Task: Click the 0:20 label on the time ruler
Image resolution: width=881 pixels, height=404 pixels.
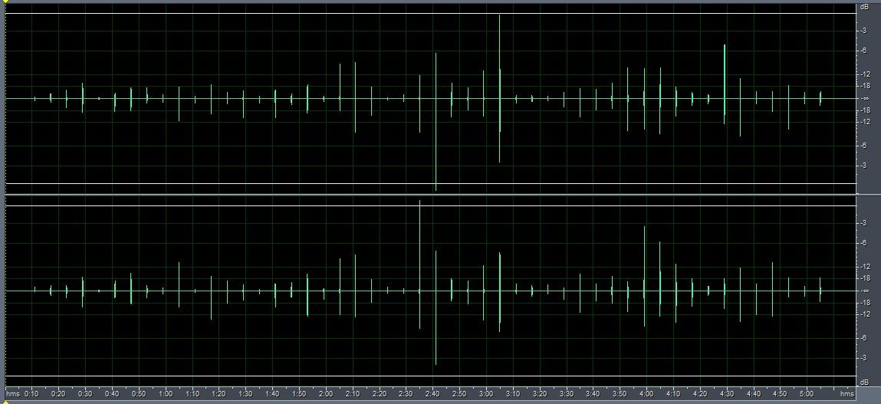Action: click(x=58, y=395)
